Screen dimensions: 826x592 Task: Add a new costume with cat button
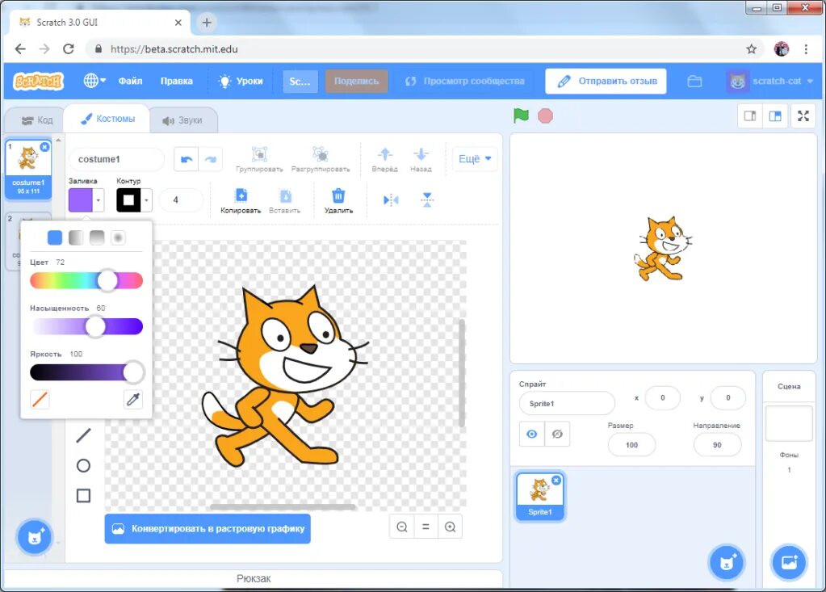click(34, 537)
